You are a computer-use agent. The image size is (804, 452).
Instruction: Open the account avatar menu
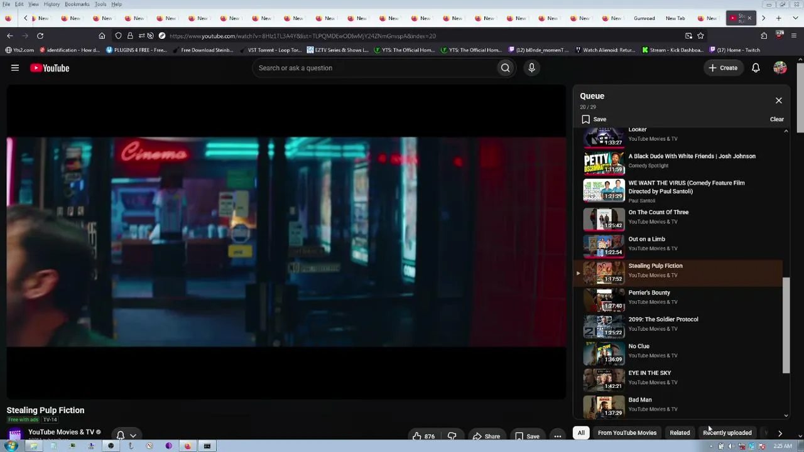[x=780, y=68]
